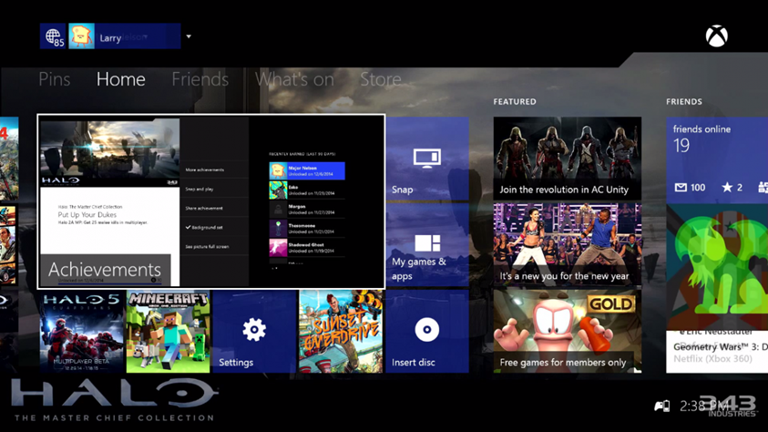The width and height of the screenshot is (768, 432).
Task: Click the Xbox logo icon
Action: (x=716, y=36)
